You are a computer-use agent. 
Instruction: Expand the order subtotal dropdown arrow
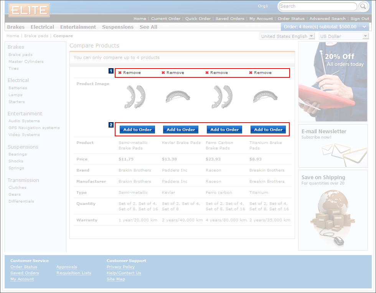[x=364, y=27]
